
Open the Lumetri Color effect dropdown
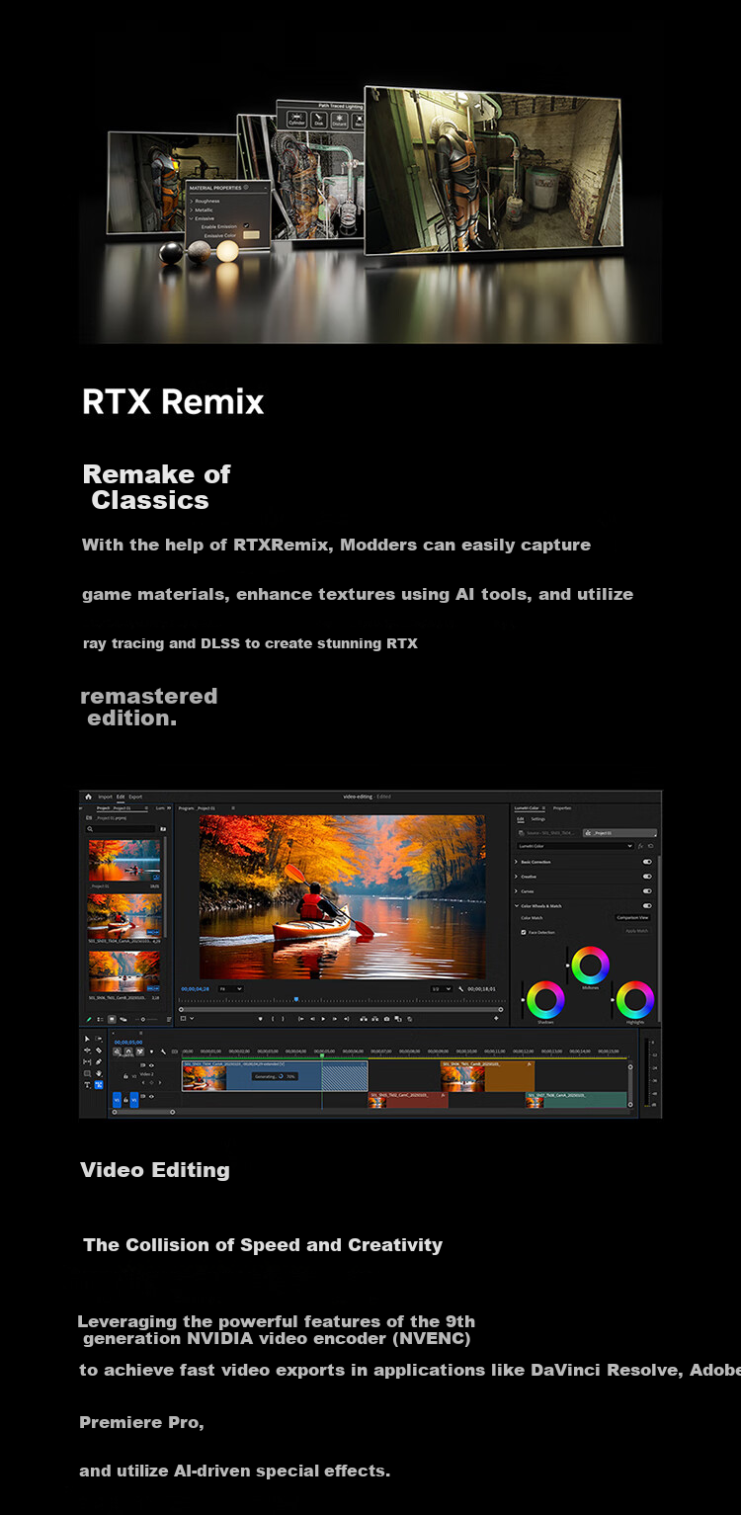pos(575,846)
